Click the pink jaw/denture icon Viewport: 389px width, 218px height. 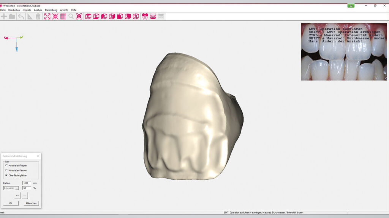tap(153, 16)
